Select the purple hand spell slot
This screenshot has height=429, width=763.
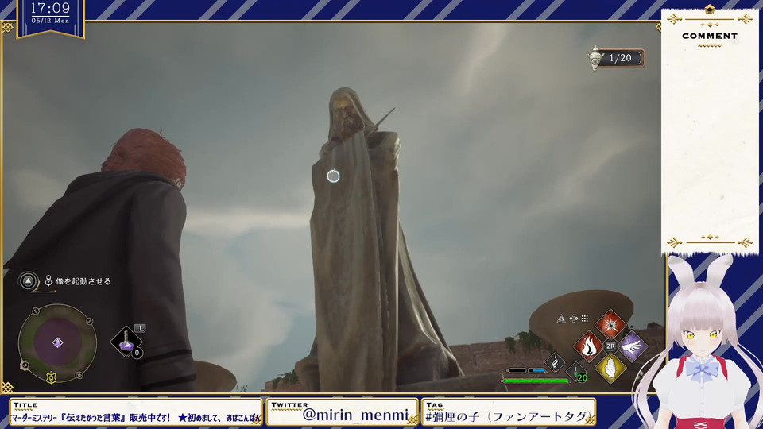pos(633,346)
